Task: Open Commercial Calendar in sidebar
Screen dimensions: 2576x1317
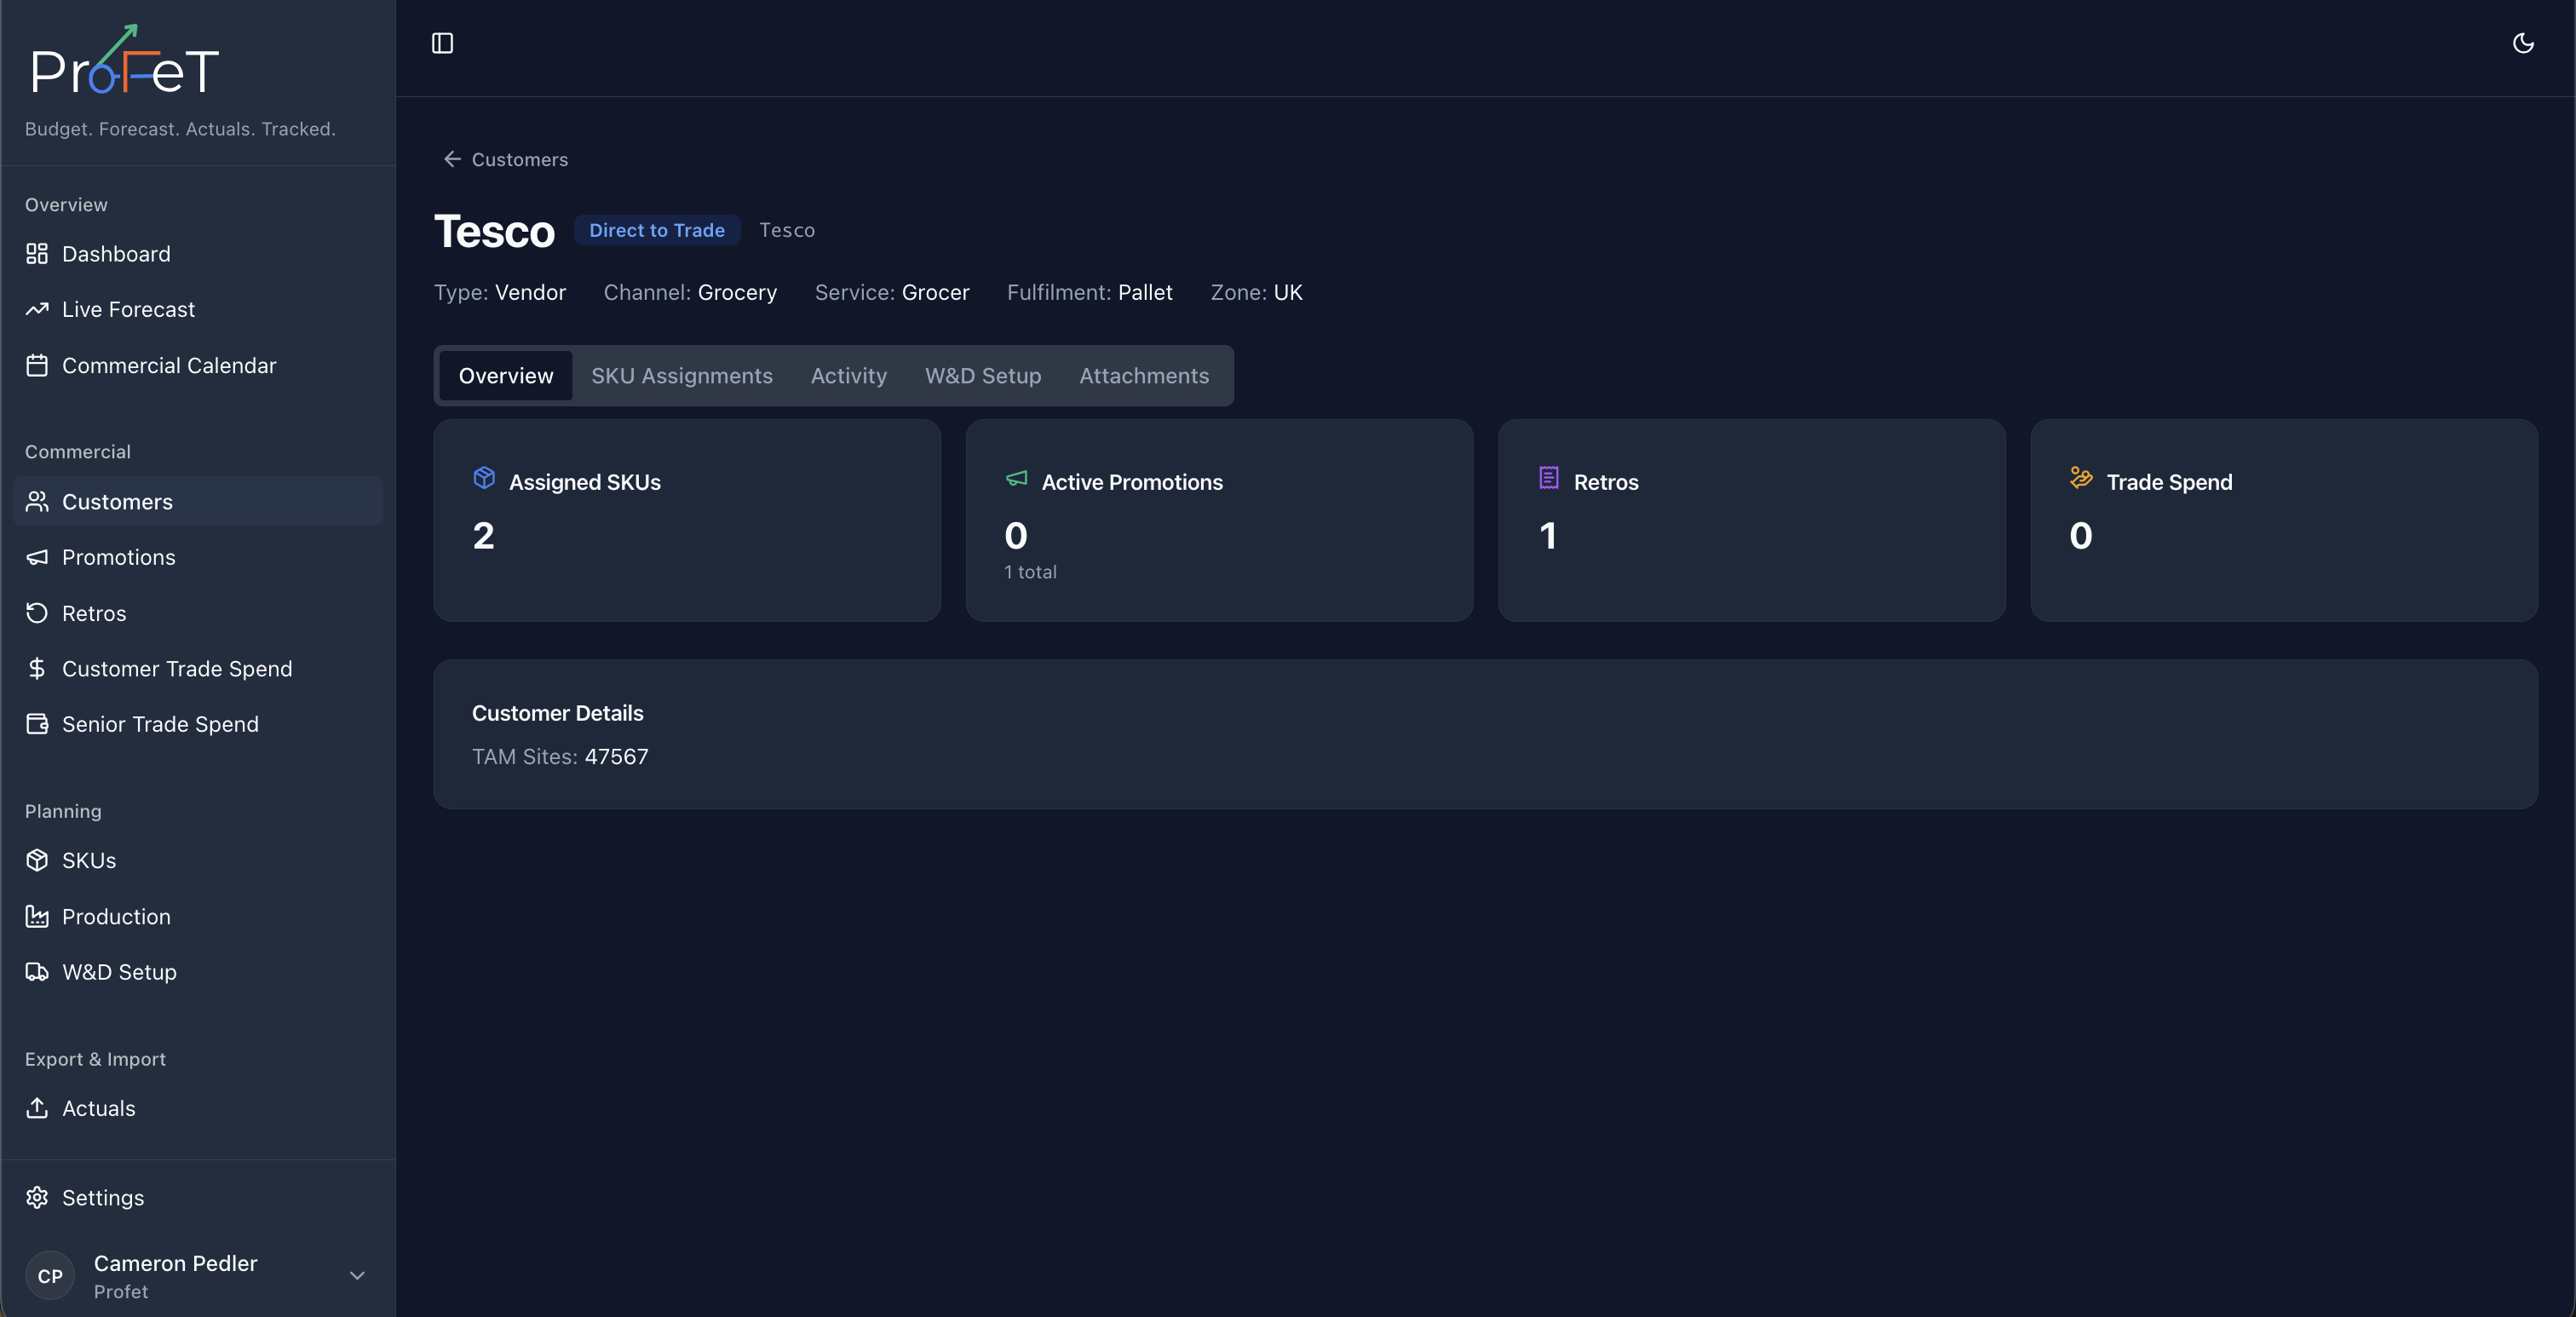Action: pyautogui.click(x=198, y=365)
